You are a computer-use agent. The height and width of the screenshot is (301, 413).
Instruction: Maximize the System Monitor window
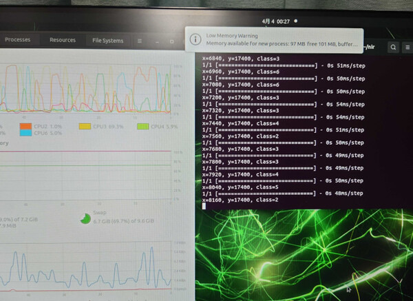click(171, 41)
